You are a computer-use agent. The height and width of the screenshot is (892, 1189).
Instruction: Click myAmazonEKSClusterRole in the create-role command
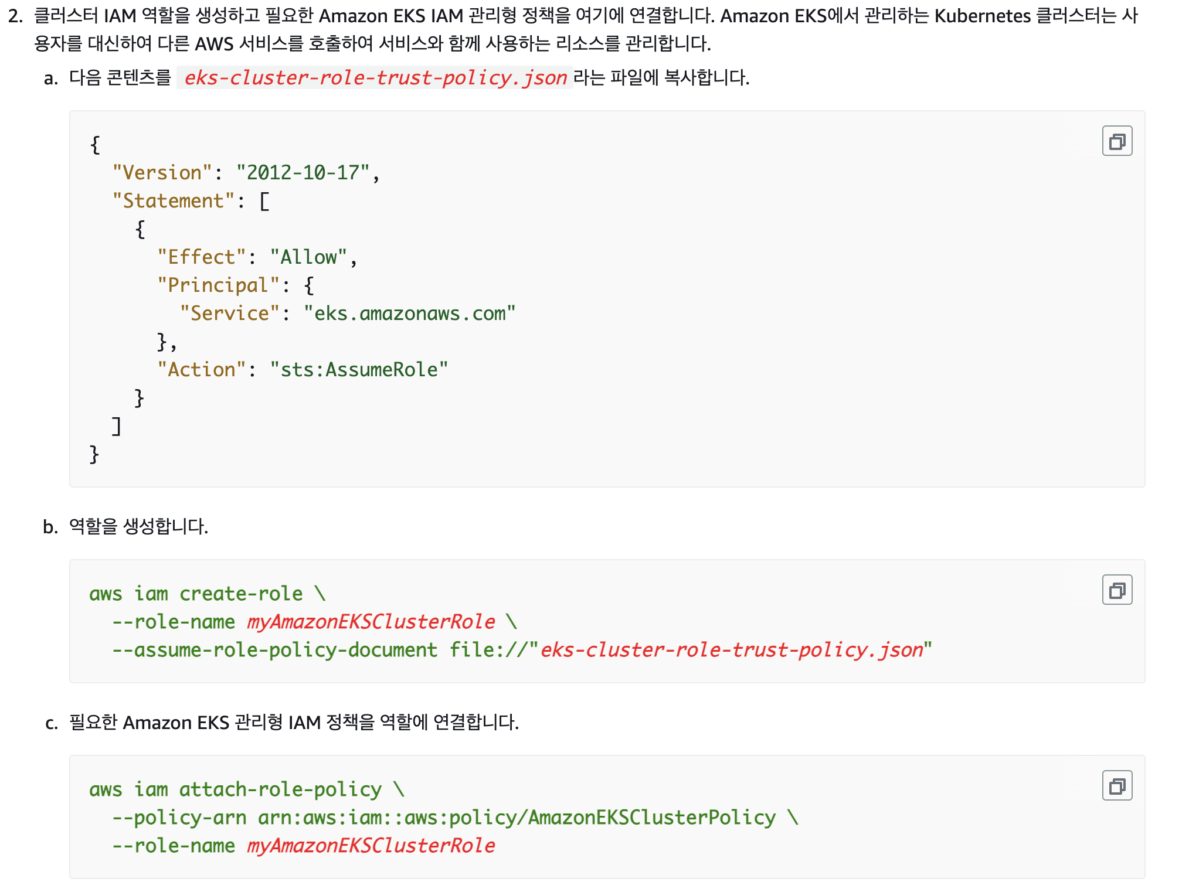pos(371,622)
